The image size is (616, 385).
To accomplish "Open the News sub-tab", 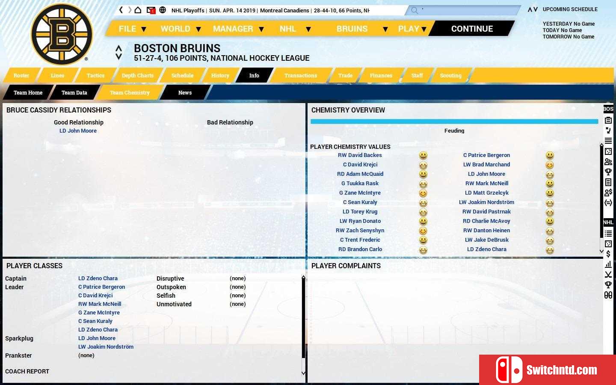I will pos(185,92).
